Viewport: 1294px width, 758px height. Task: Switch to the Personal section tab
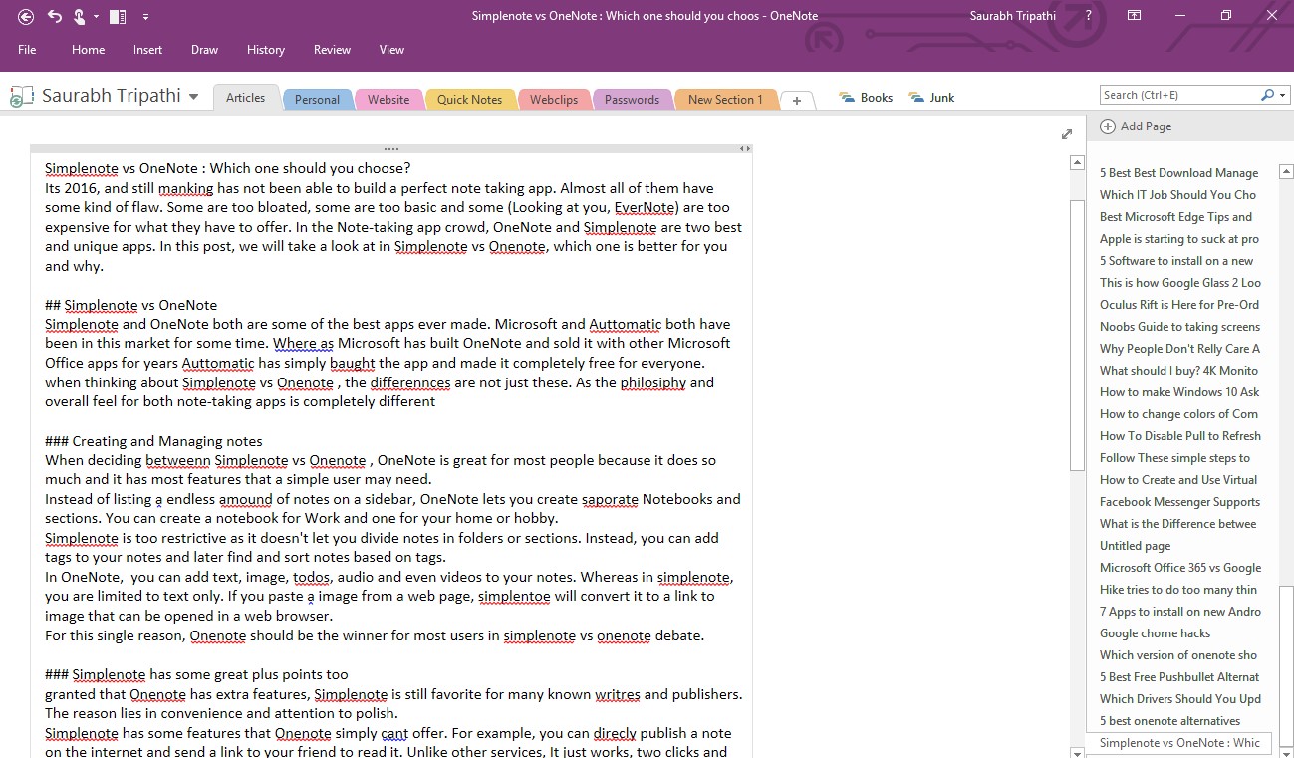[317, 99]
